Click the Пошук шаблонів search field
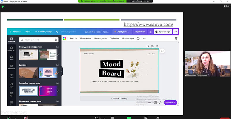Screen dimensions: 231x119 pyautogui.click(x=39, y=40)
